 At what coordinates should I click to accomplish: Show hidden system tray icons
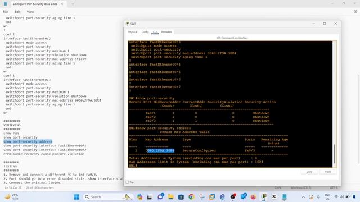point(303,197)
